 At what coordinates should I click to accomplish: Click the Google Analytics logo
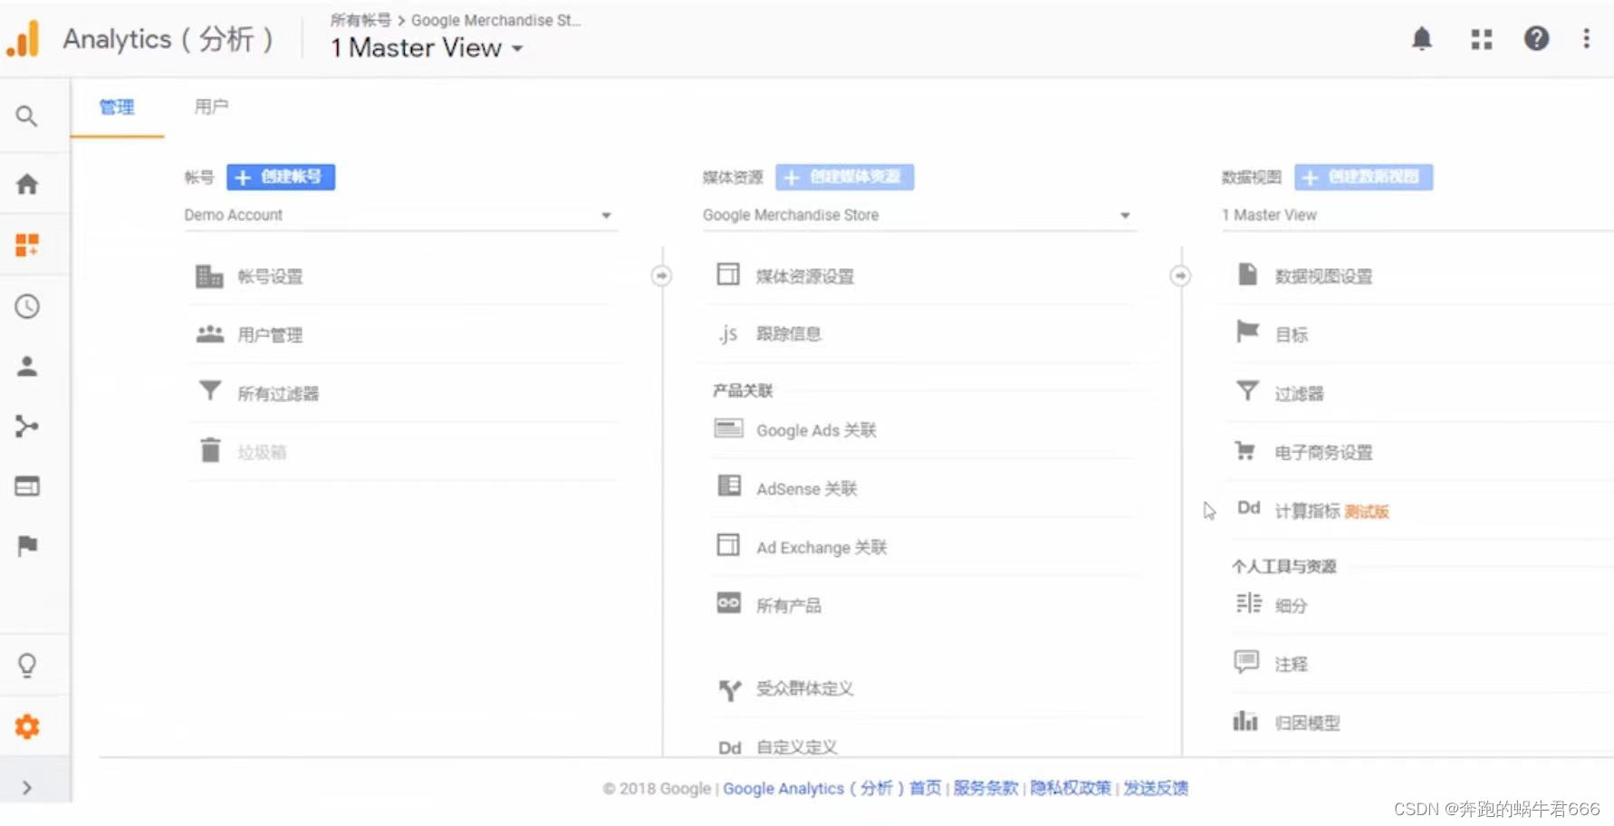[24, 39]
